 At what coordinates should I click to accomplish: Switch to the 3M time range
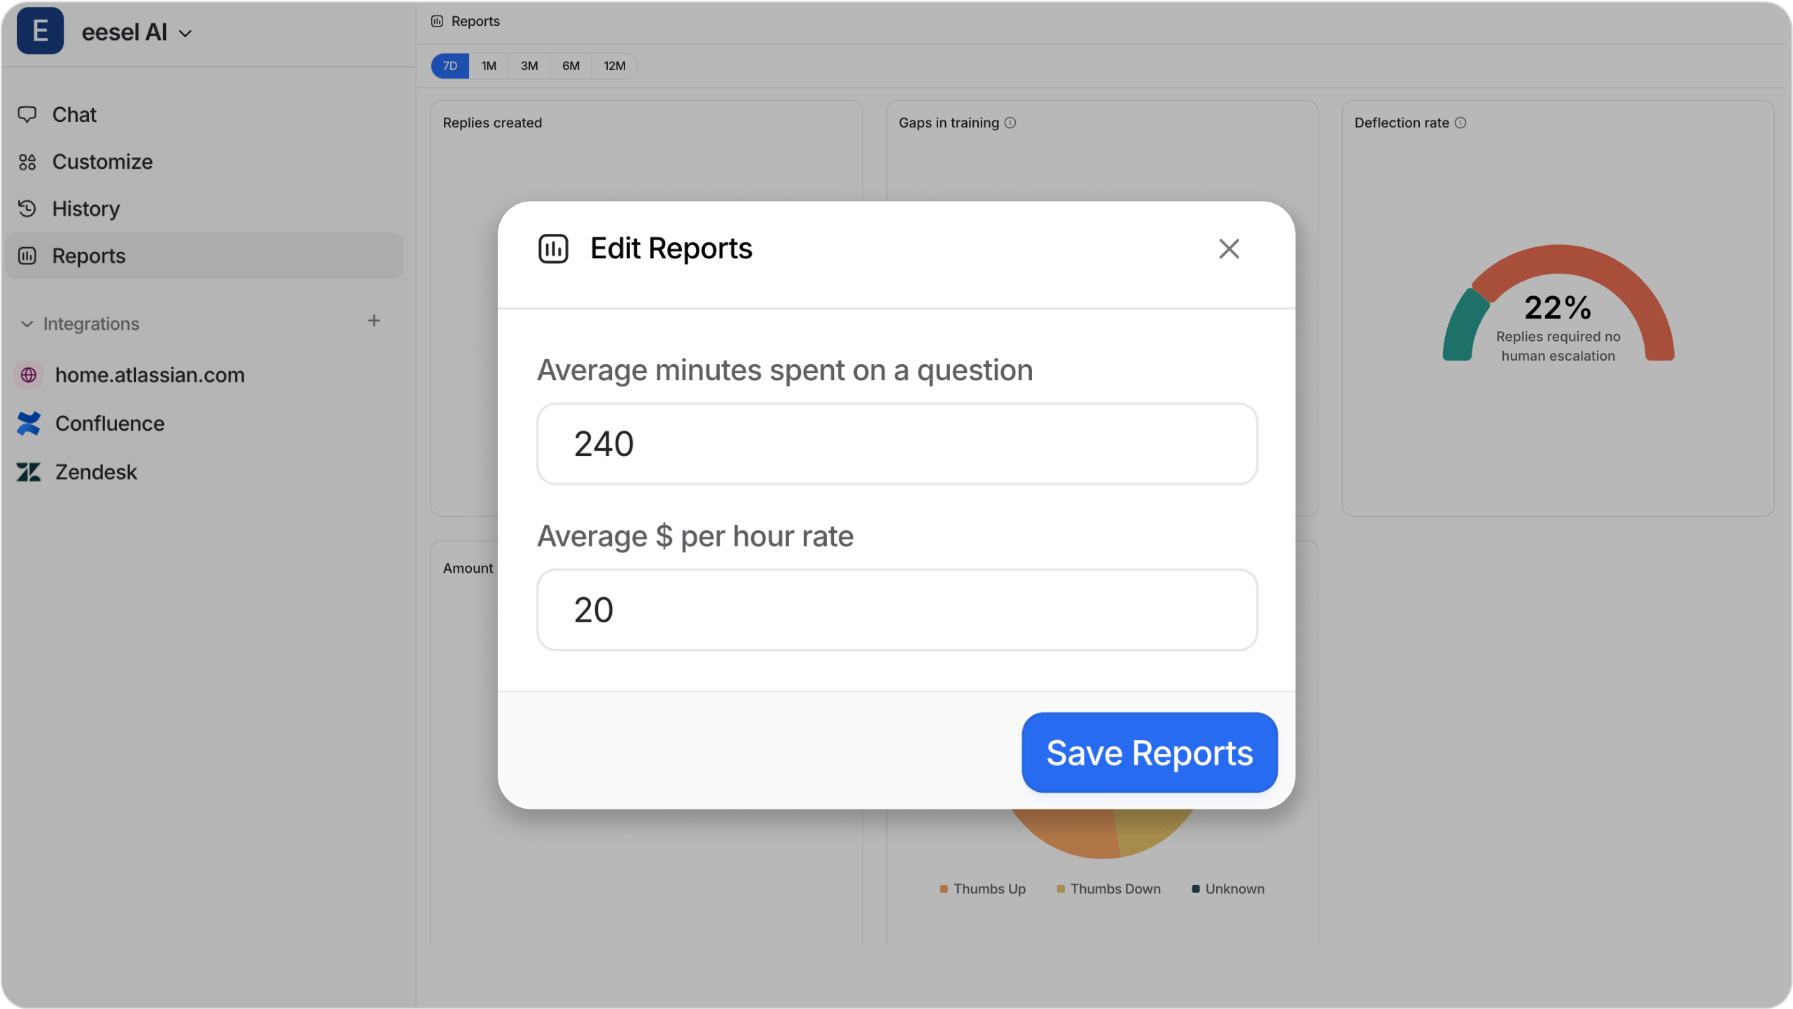click(529, 66)
